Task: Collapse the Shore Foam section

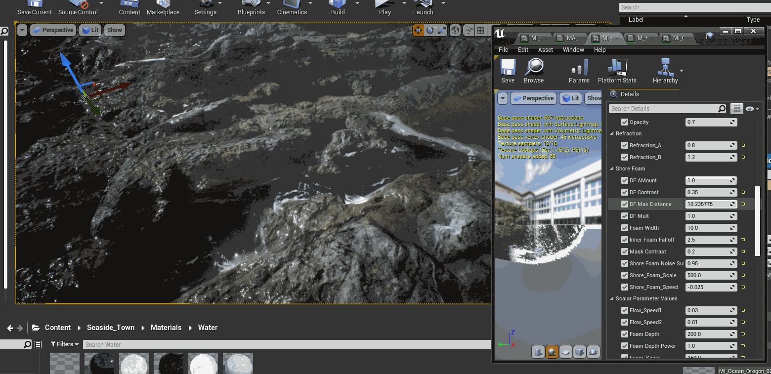Action: [612, 169]
